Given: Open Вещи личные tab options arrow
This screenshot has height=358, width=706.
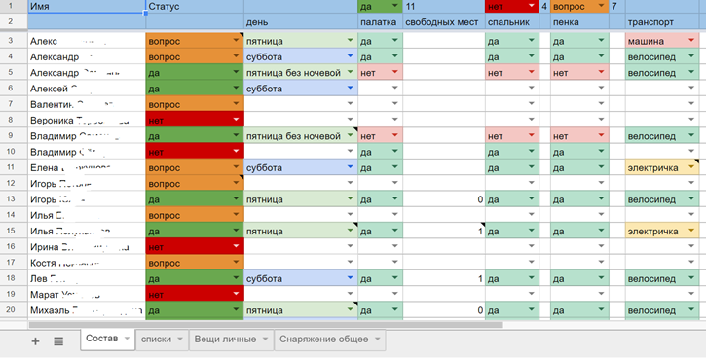Looking at the screenshot, I should click(265, 340).
